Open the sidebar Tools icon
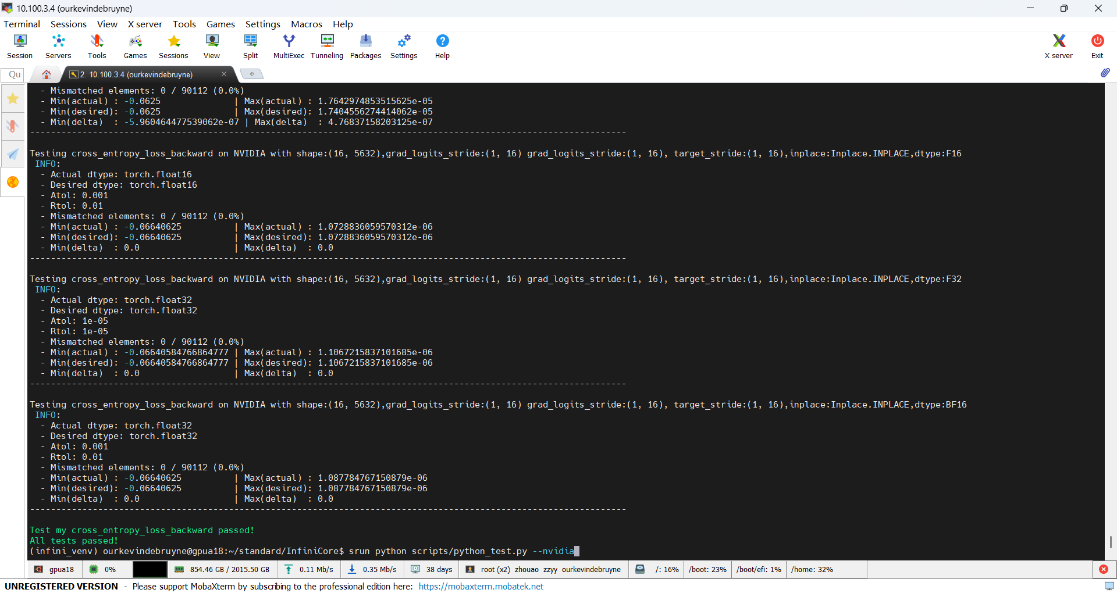Image resolution: width=1117 pixels, height=593 pixels. (13, 126)
